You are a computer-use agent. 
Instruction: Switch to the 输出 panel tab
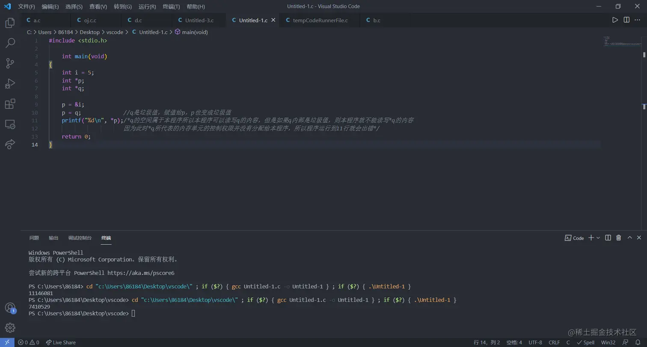[53, 238]
